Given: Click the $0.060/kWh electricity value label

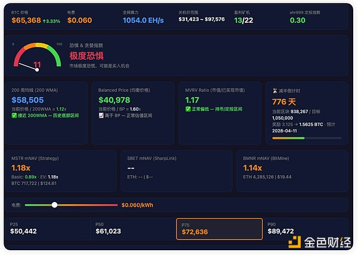Looking at the screenshot, I should (137, 205).
